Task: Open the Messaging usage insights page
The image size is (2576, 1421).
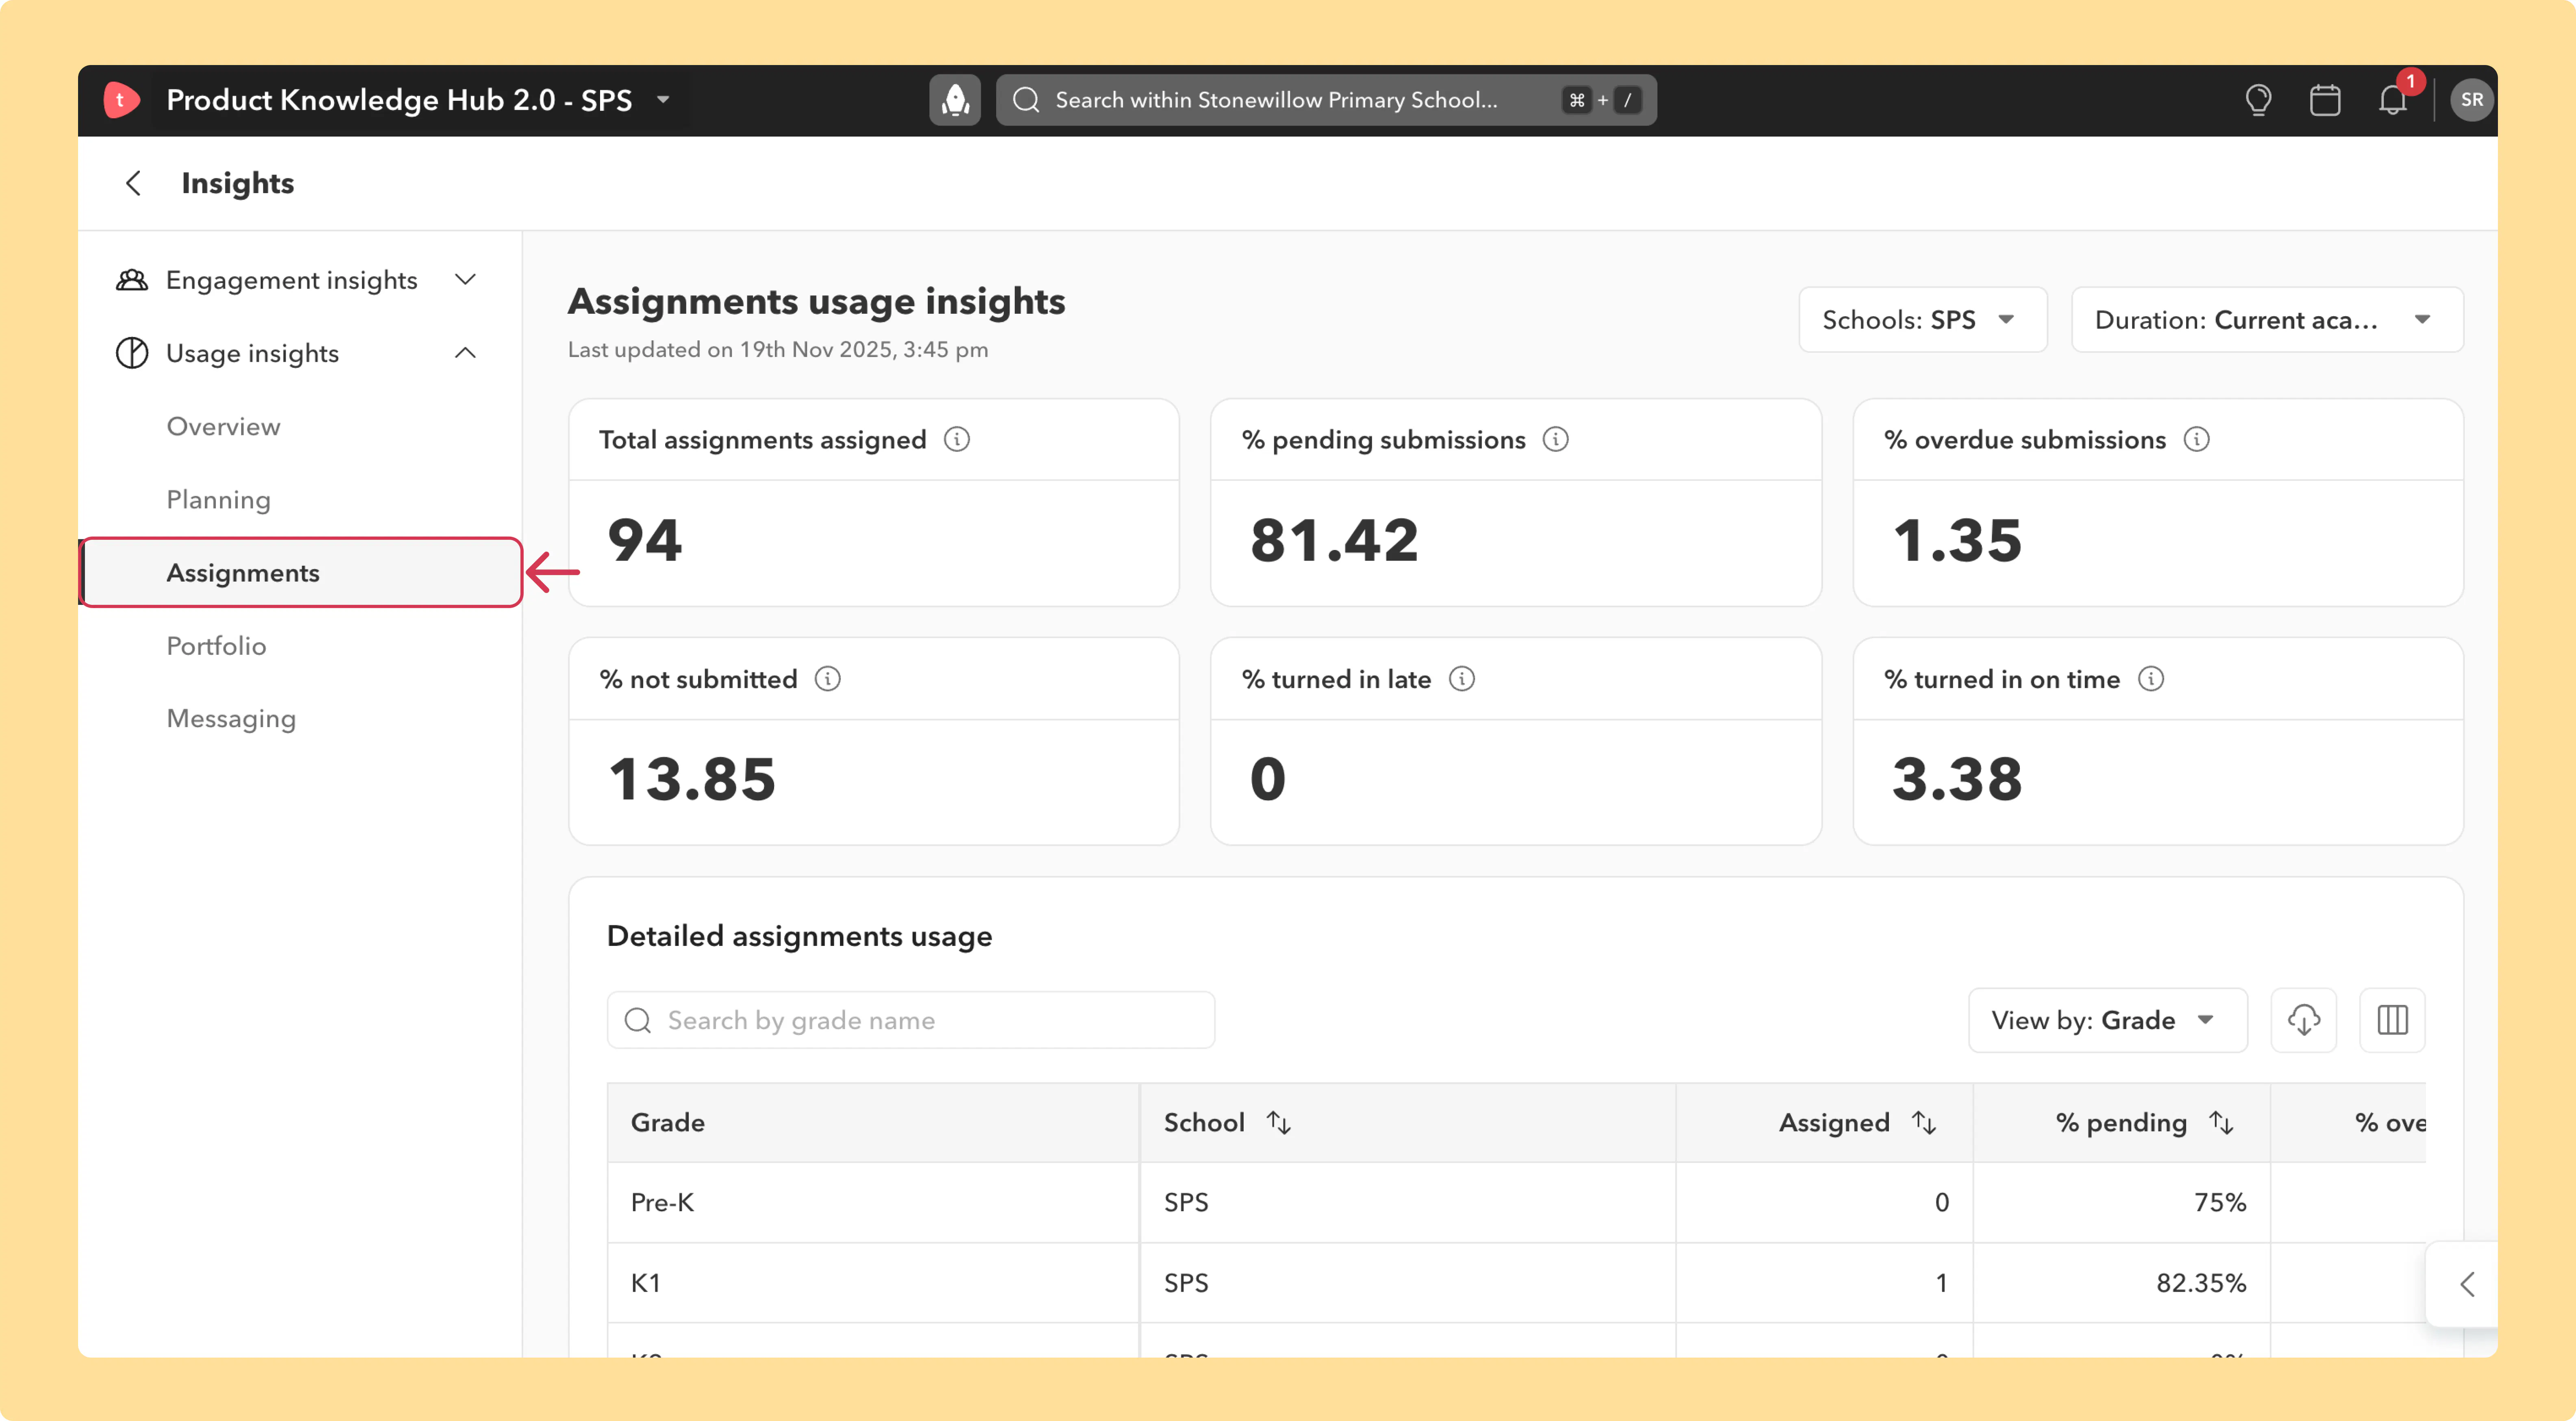Action: point(231,719)
